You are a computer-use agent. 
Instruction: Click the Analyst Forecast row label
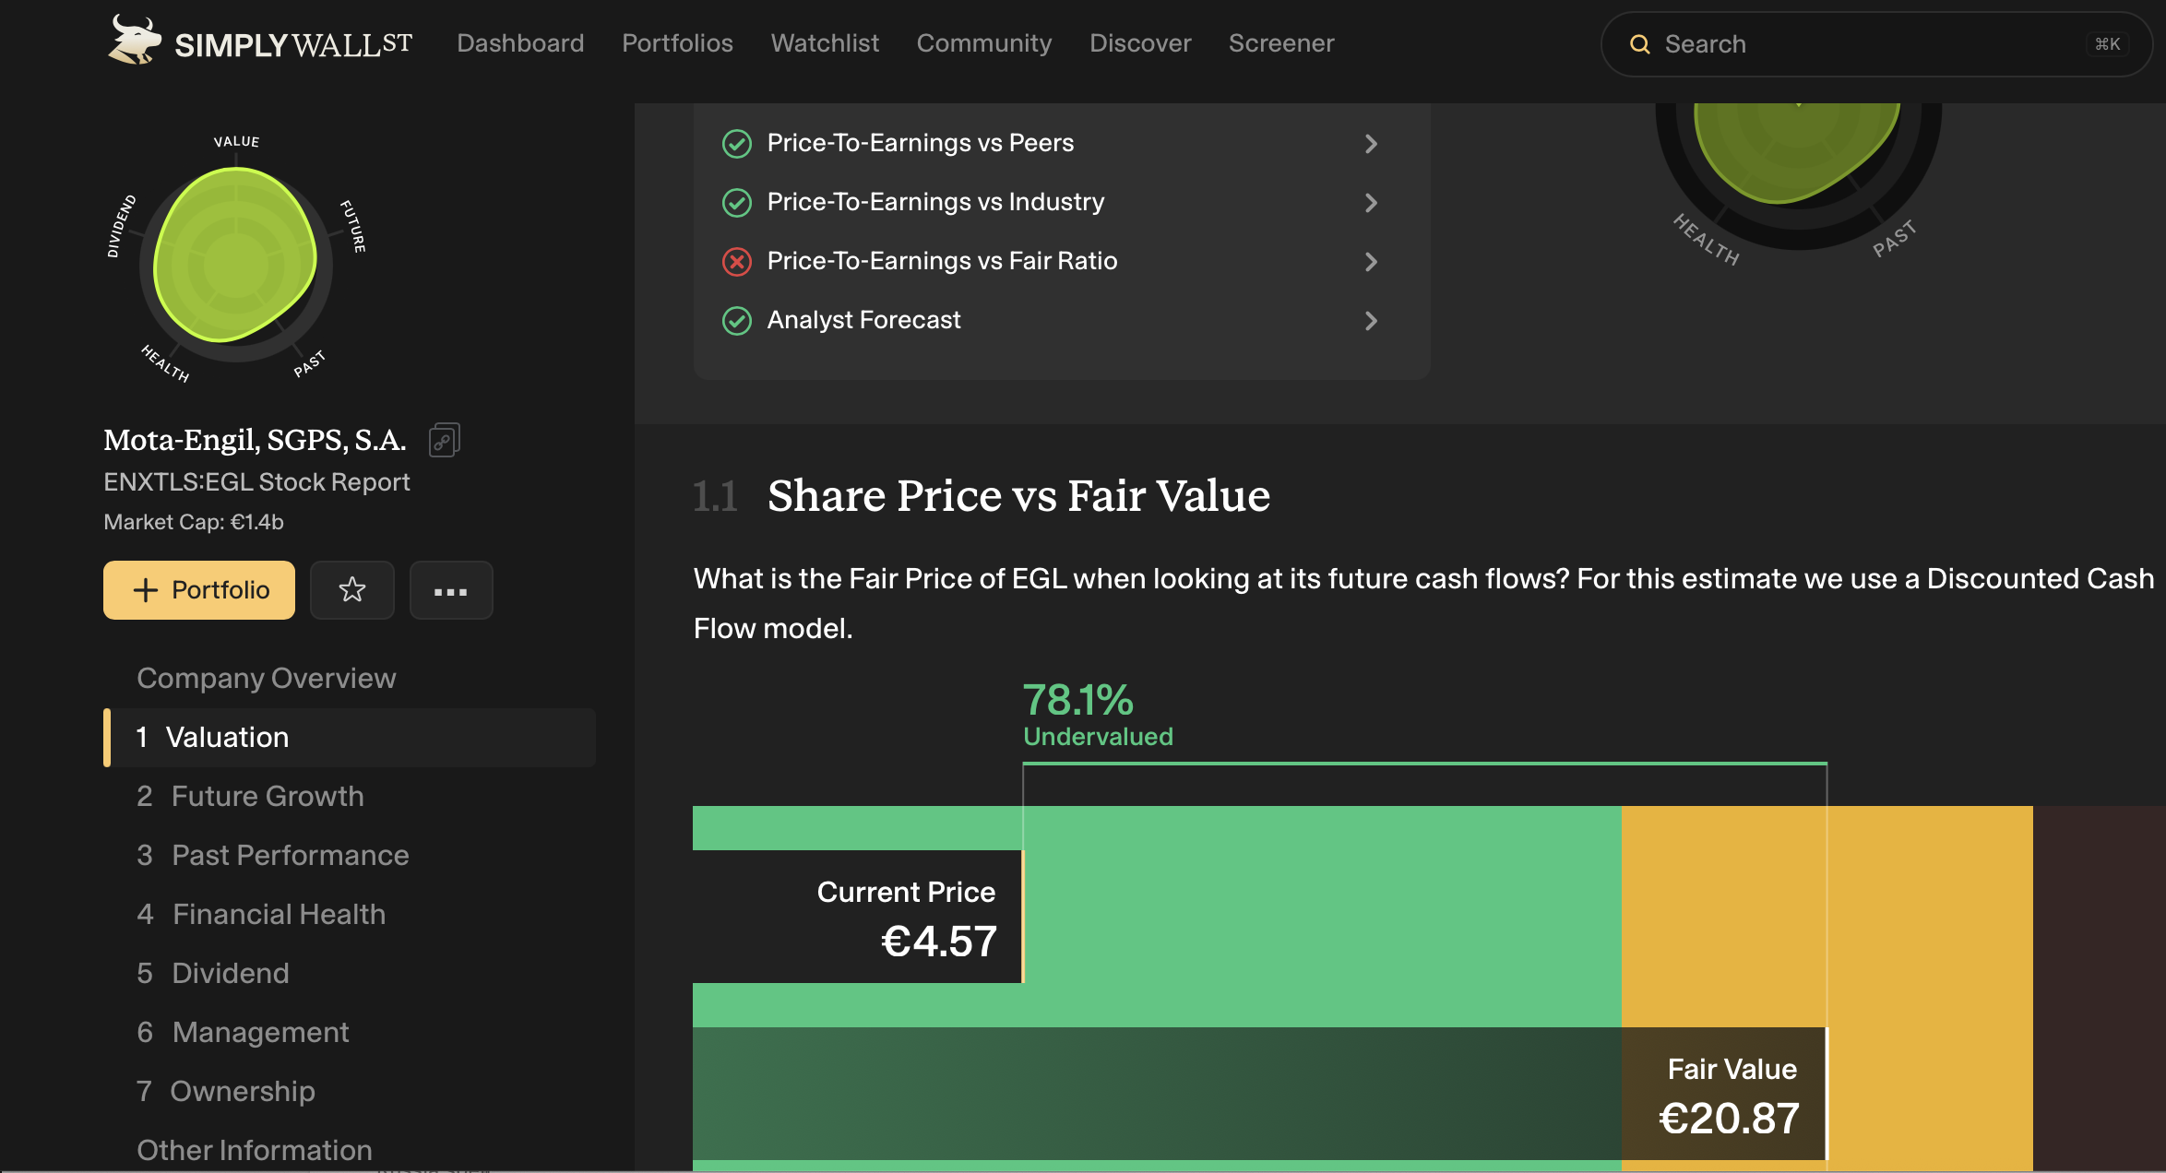tap(863, 320)
